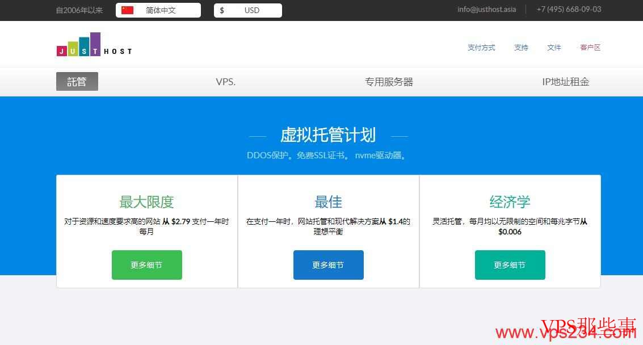Click the 虚拟托管计划 heading
This screenshot has height=345, width=643.
[x=328, y=135]
